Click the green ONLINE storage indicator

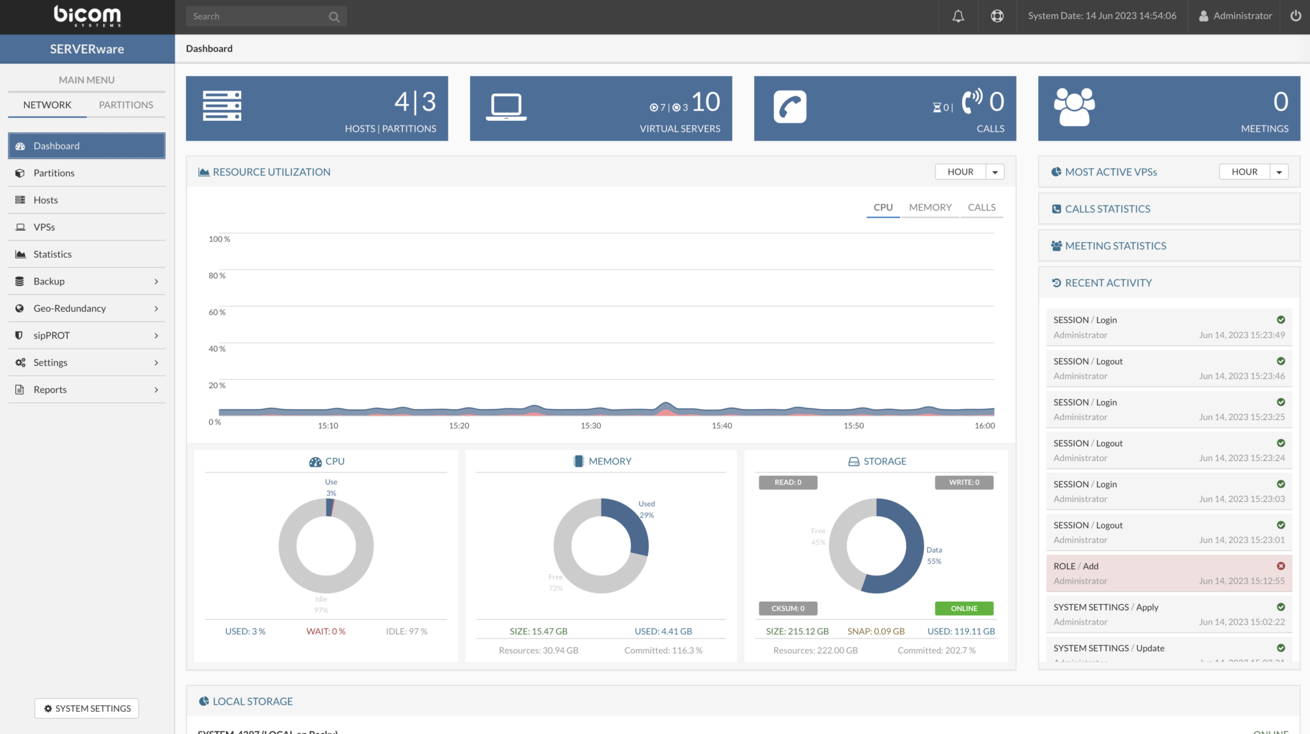(963, 608)
